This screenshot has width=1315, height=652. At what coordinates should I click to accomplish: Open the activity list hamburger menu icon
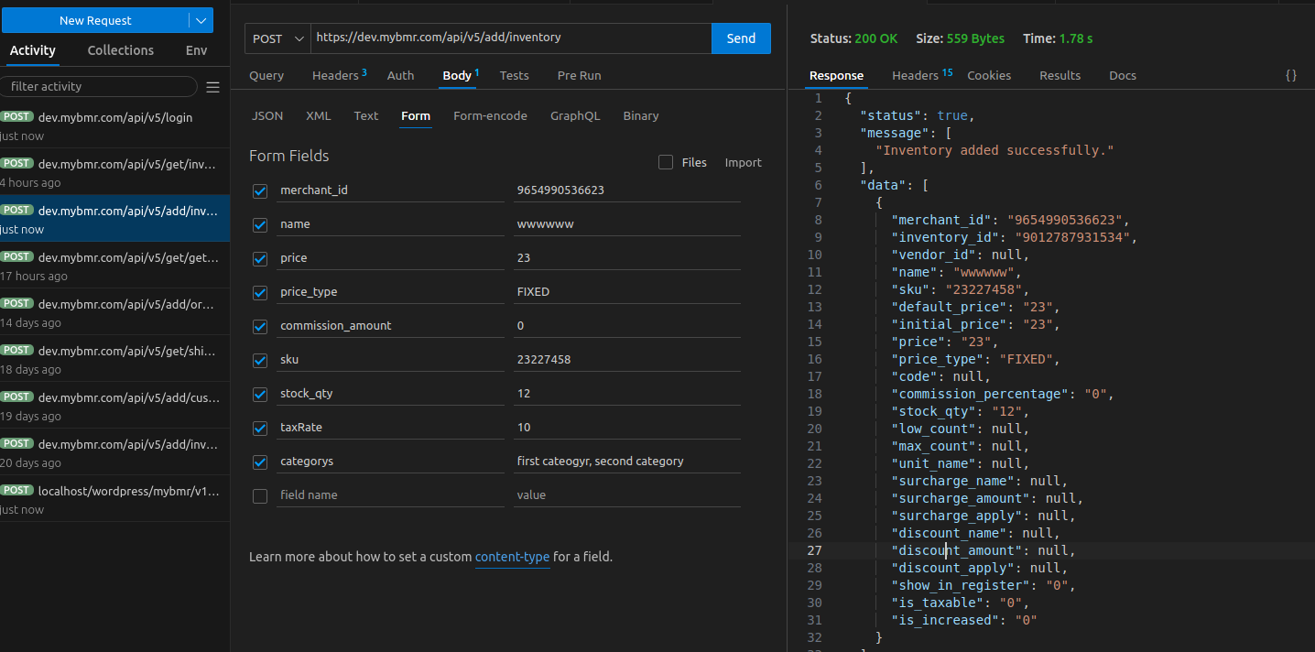coord(212,87)
